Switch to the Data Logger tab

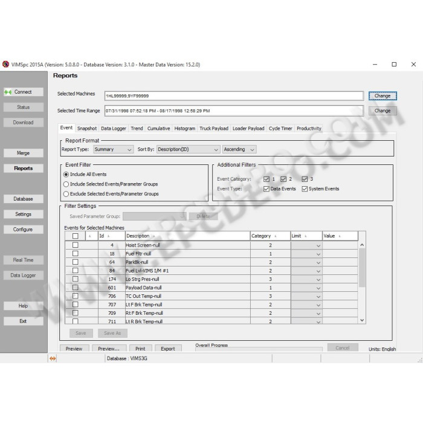(114, 129)
